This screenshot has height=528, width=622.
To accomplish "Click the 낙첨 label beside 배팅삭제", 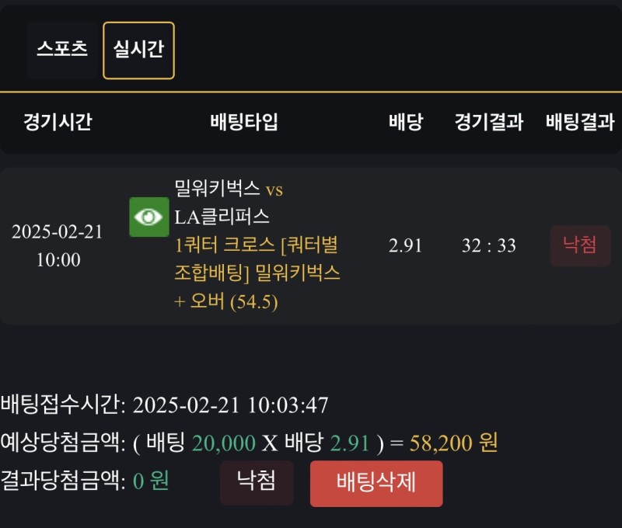I will pyautogui.click(x=256, y=482).
